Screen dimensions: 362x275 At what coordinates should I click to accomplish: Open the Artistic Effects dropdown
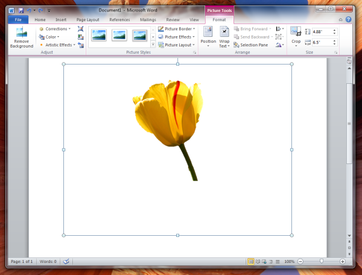click(x=57, y=45)
